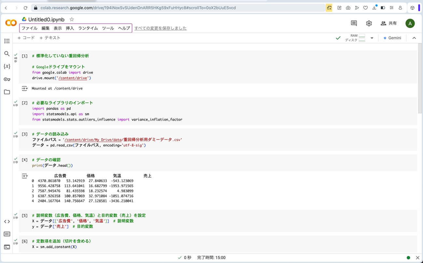The height and width of the screenshot is (263, 423).
Task: Close the bottom status bar with X
Action: pos(417,257)
